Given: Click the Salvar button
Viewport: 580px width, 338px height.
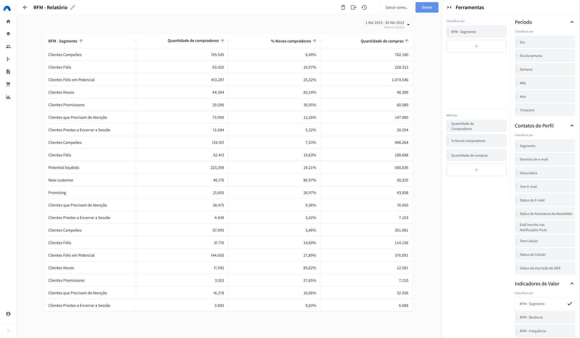Looking at the screenshot, I should (x=427, y=7).
